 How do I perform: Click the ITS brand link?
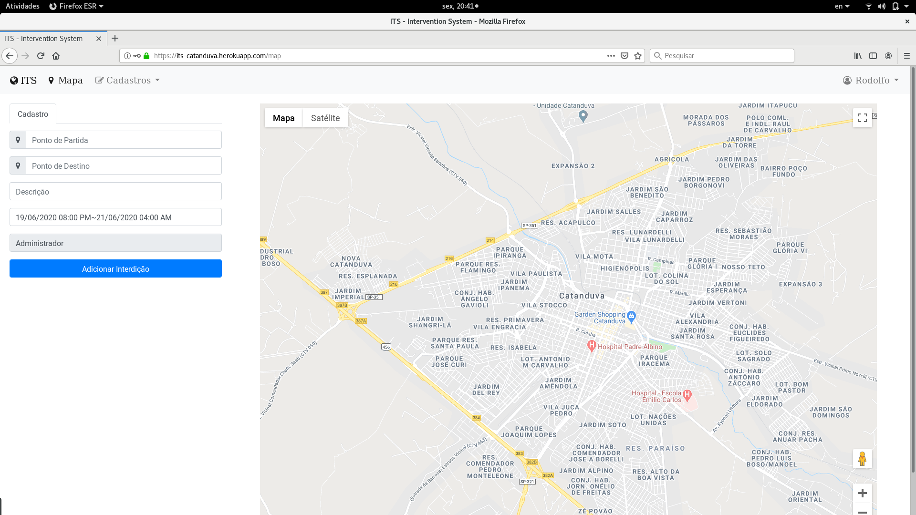(x=23, y=81)
